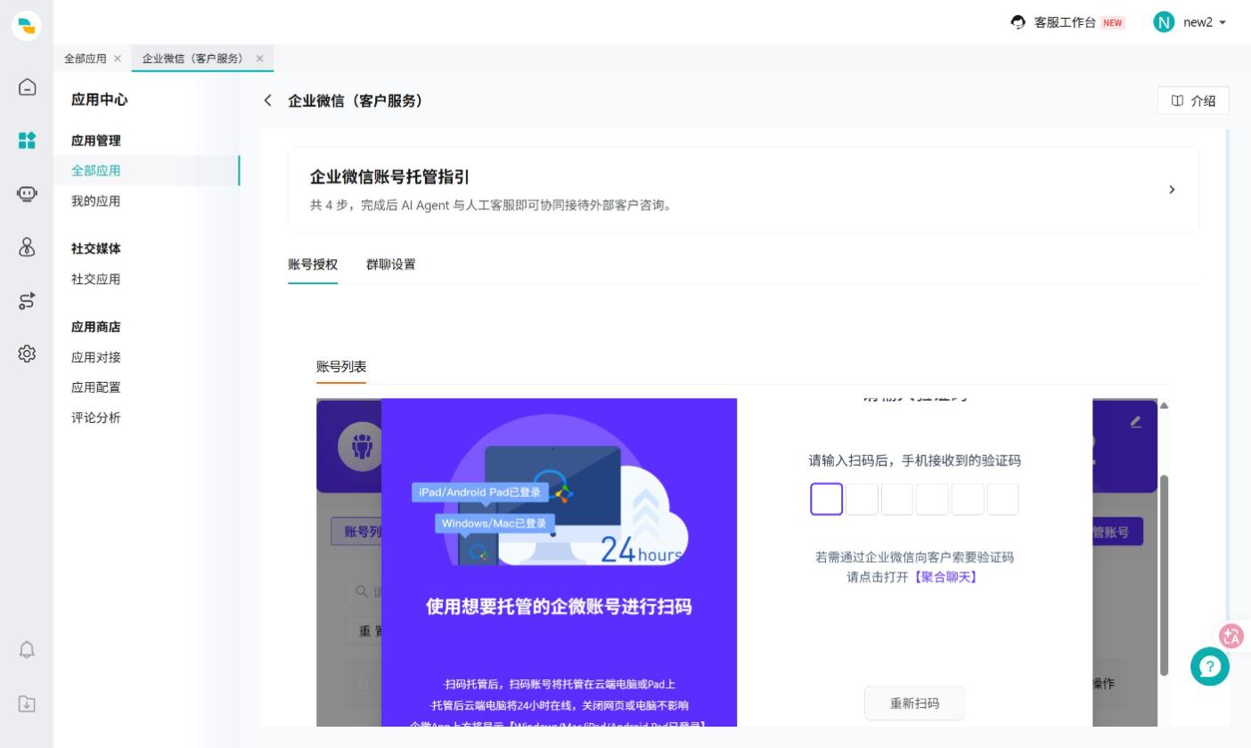This screenshot has height=748, width=1251.
Task: Click the scrollbar up arrow
Action: 1164,406
